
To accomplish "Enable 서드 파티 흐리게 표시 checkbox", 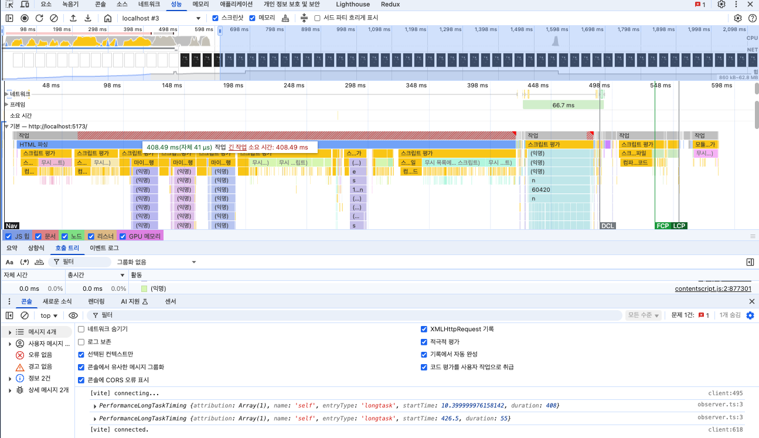I will pos(318,18).
